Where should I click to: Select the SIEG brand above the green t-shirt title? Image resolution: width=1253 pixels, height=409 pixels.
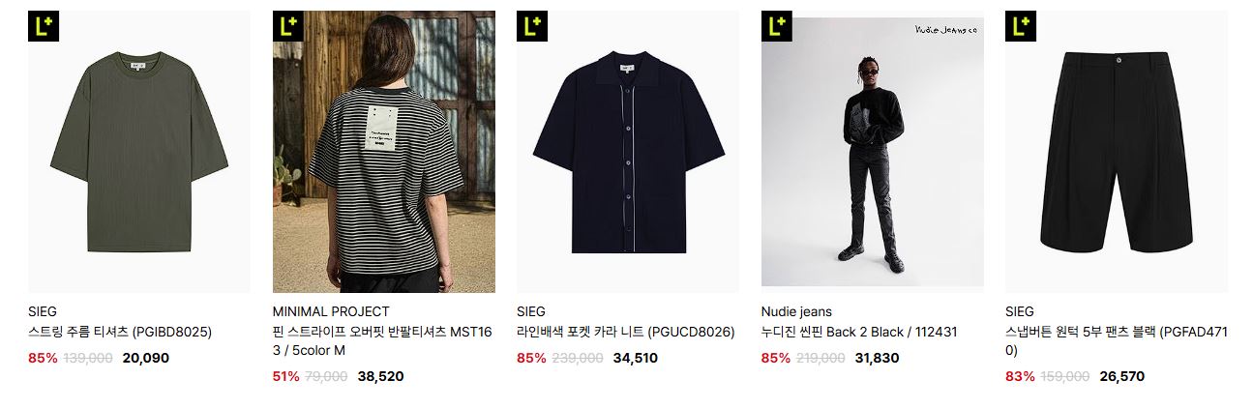click(x=43, y=311)
